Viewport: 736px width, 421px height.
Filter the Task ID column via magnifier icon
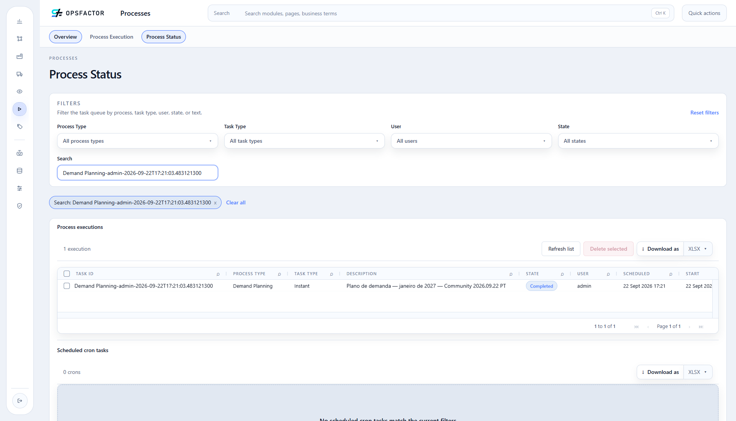pos(218,274)
